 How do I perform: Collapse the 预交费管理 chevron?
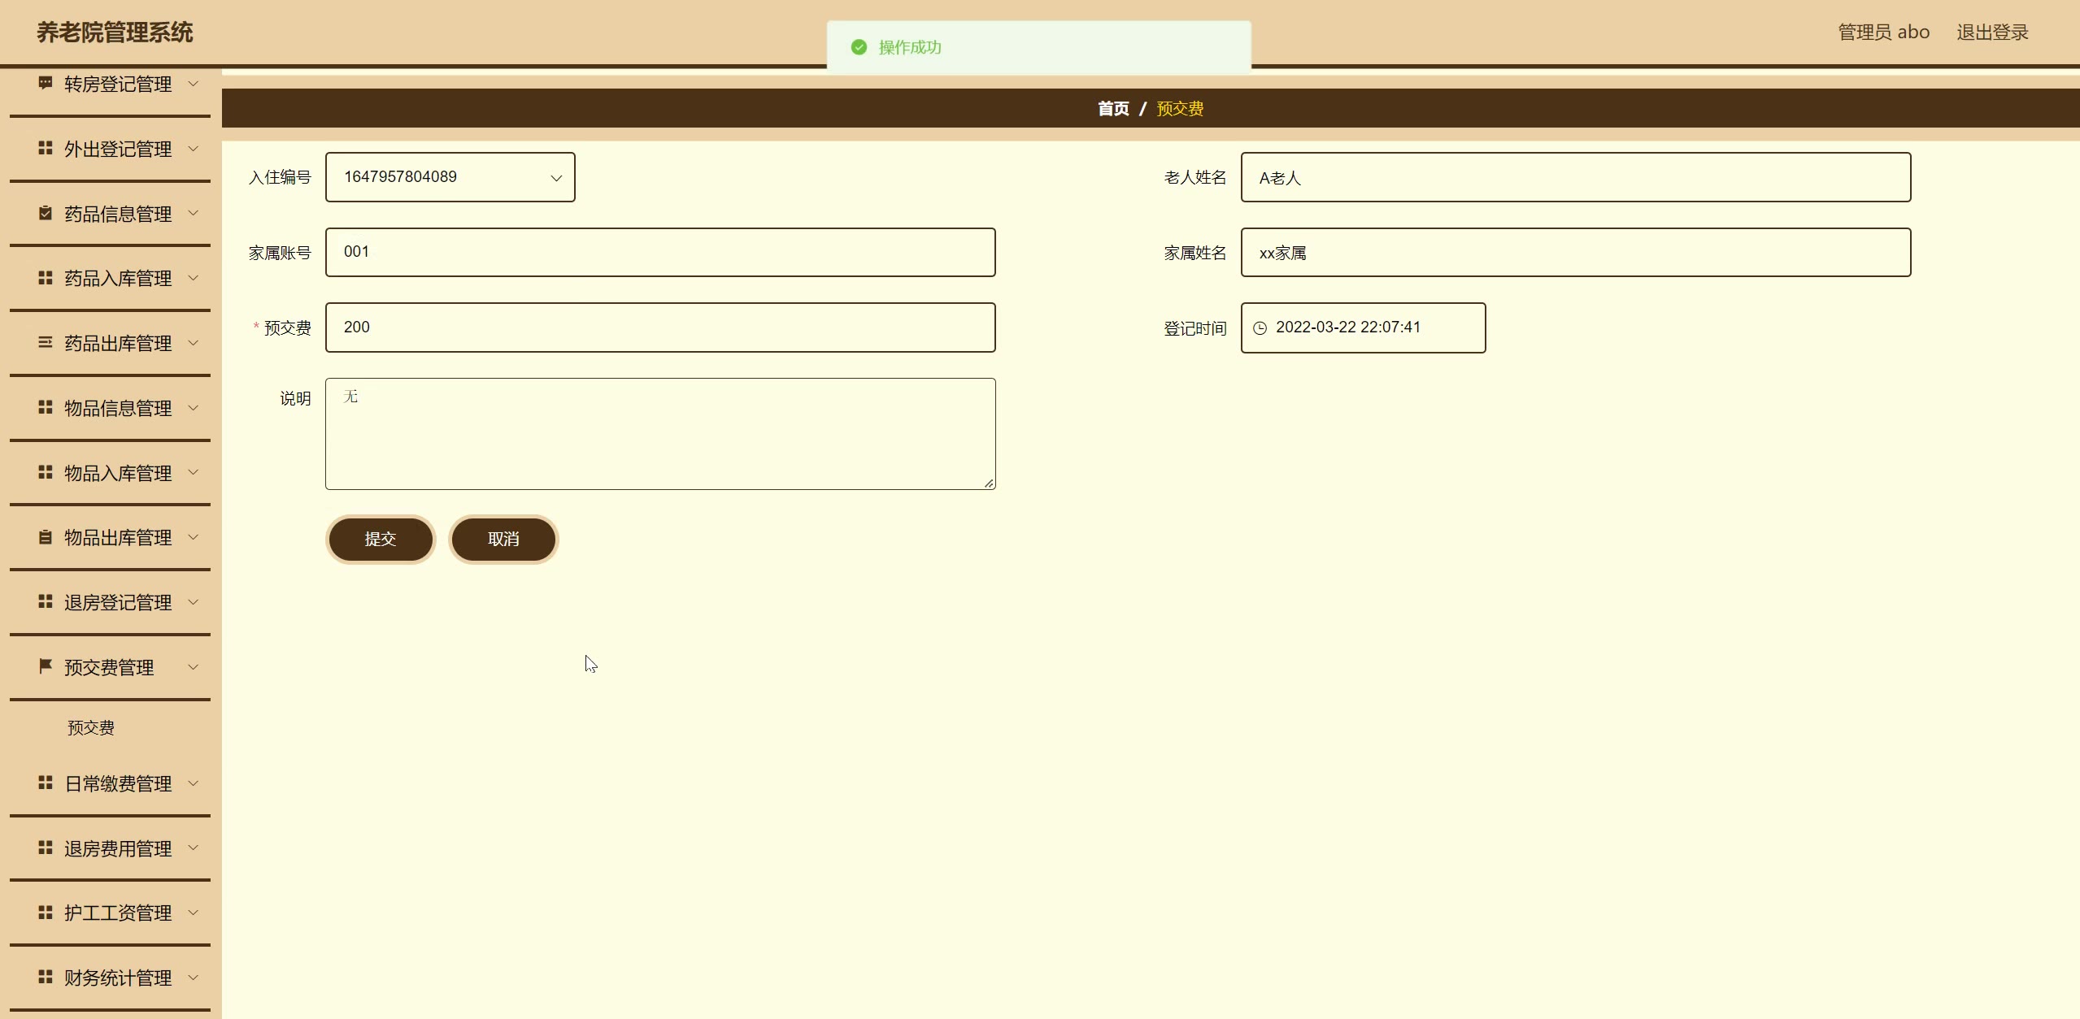click(194, 667)
